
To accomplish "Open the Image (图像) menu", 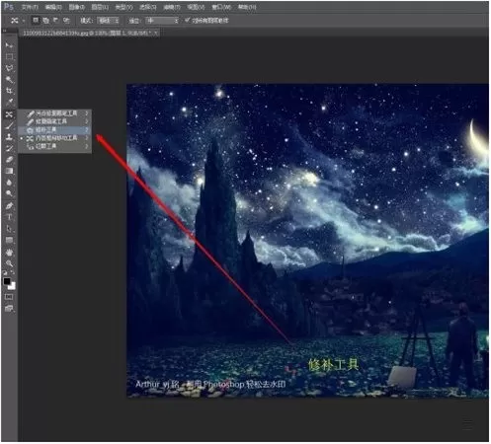I will 76,7.
